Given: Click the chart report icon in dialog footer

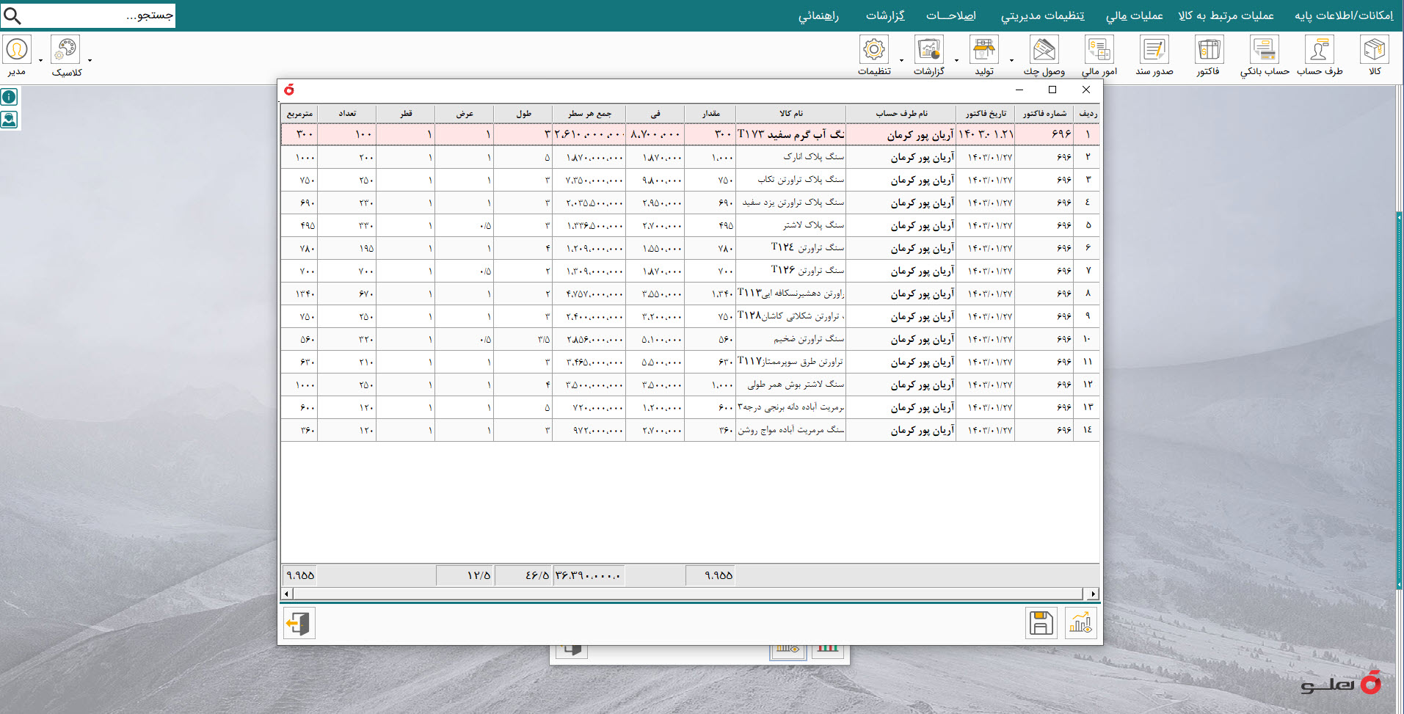Looking at the screenshot, I should coord(1080,623).
